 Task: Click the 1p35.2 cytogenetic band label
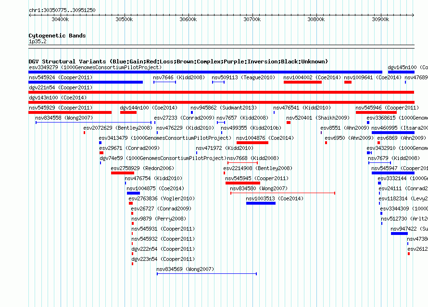(x=38, y=41)
